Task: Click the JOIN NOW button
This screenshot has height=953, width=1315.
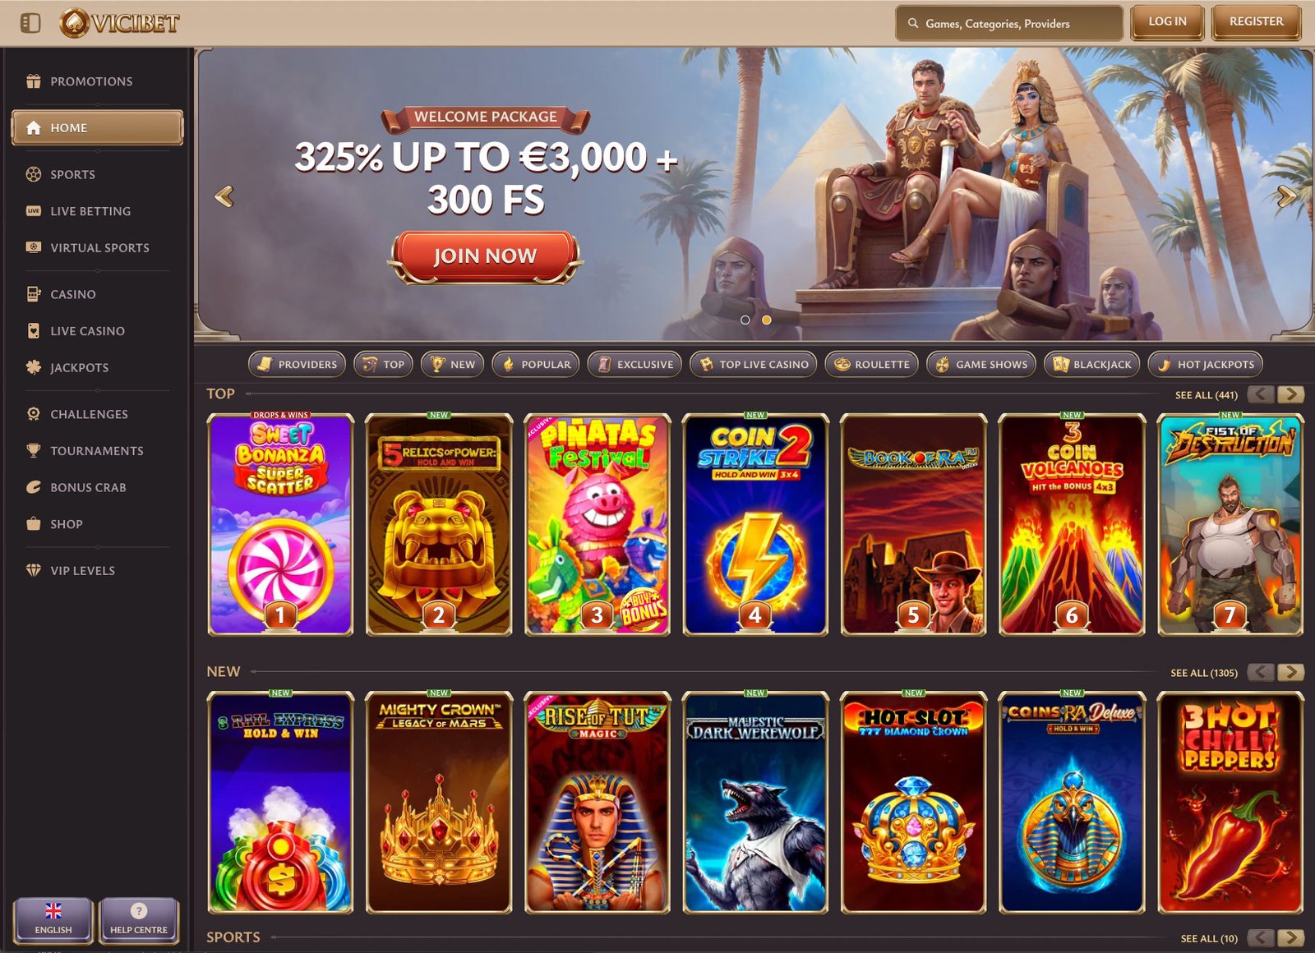Action: pyautogui.click(x=486, y=256)
